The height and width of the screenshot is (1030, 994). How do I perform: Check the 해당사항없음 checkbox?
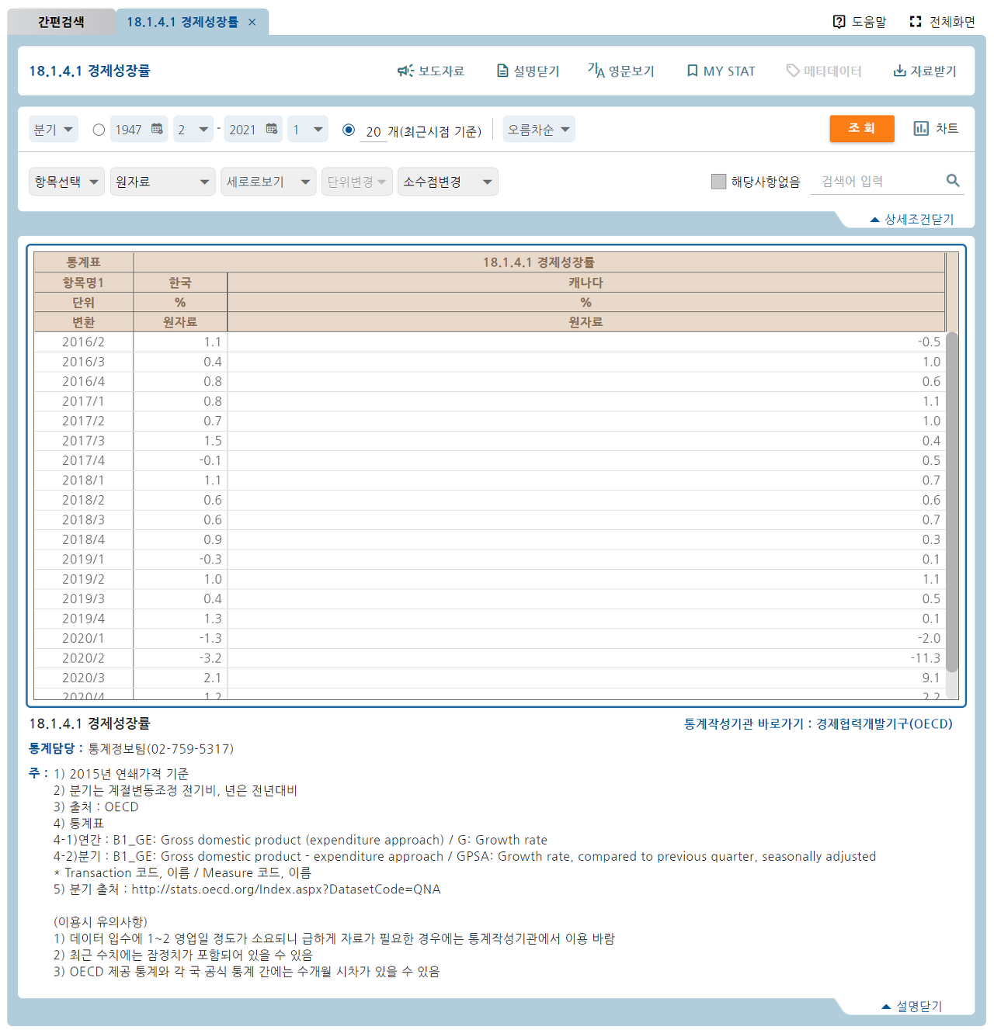(718, 182)
